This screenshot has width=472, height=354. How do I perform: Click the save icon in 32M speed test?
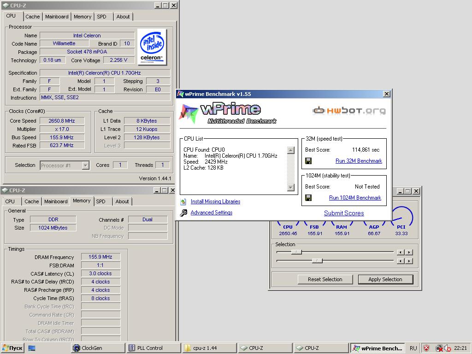(x=308, y=161)
